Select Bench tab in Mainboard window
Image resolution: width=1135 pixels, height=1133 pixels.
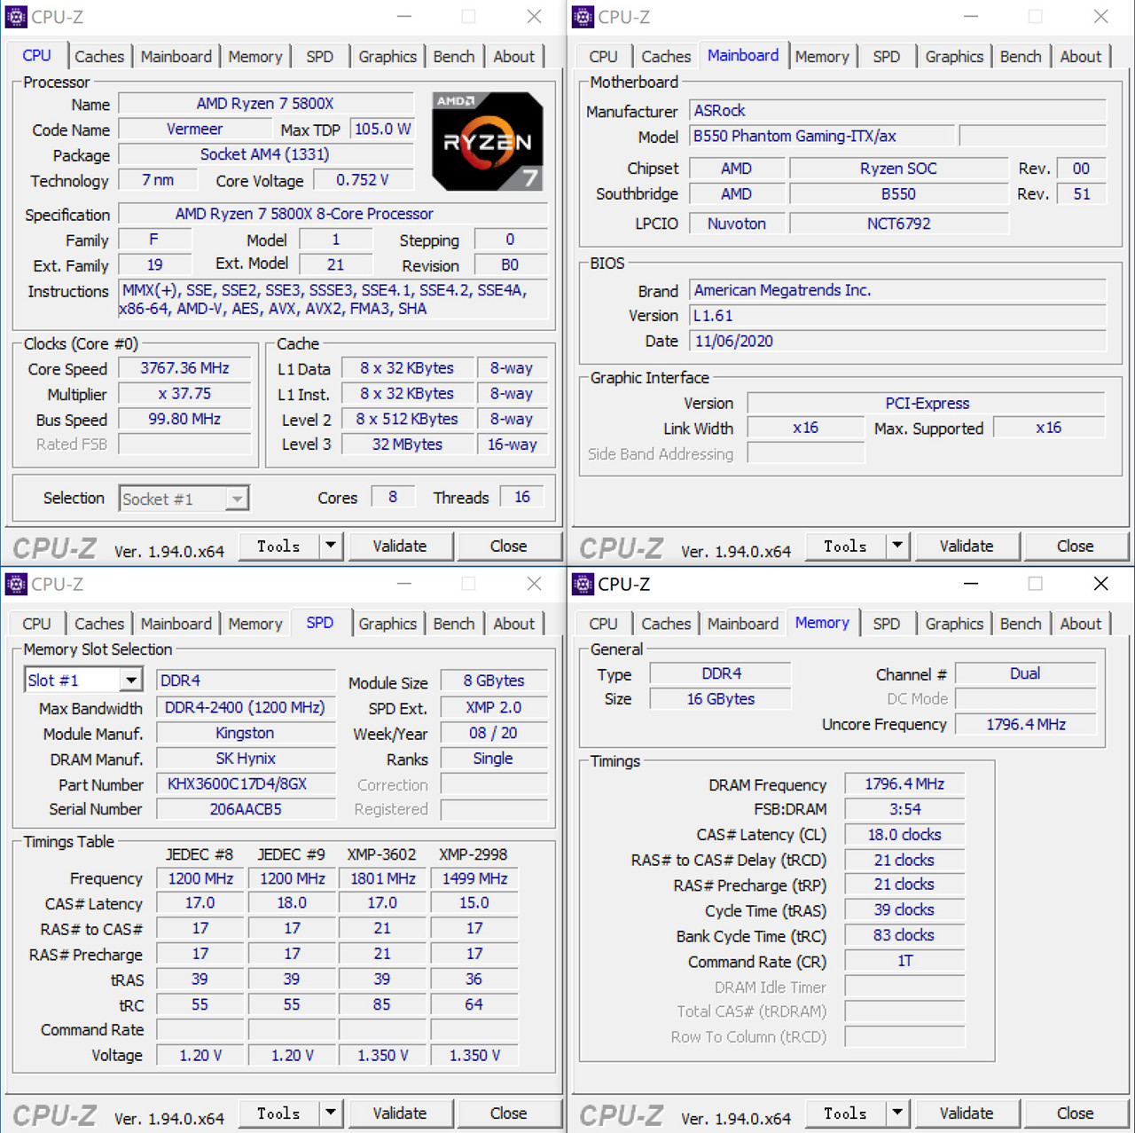(x=1021, y=56)
